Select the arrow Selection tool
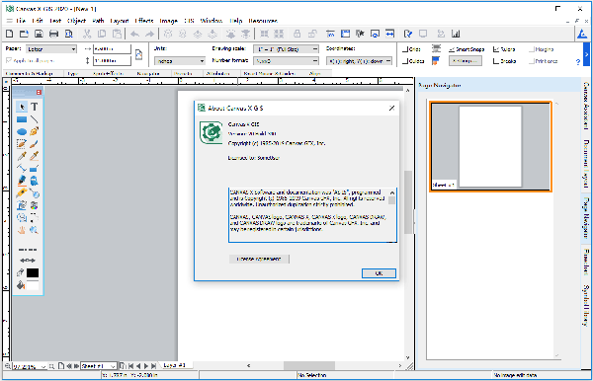Image resolution: width=593 pixels, height=381 pixels. click(x=22, y=107)
